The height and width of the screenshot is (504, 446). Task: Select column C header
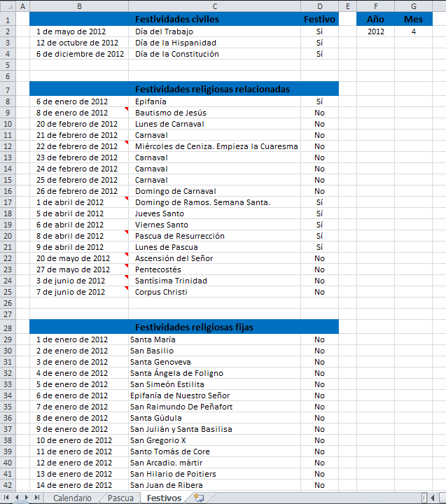coord(215,6)
